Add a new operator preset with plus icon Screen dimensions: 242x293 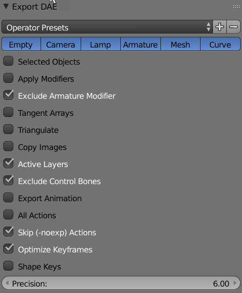(219, 27)
